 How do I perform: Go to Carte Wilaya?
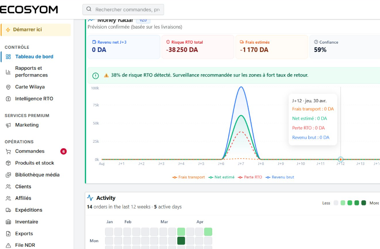coord(36,87)
